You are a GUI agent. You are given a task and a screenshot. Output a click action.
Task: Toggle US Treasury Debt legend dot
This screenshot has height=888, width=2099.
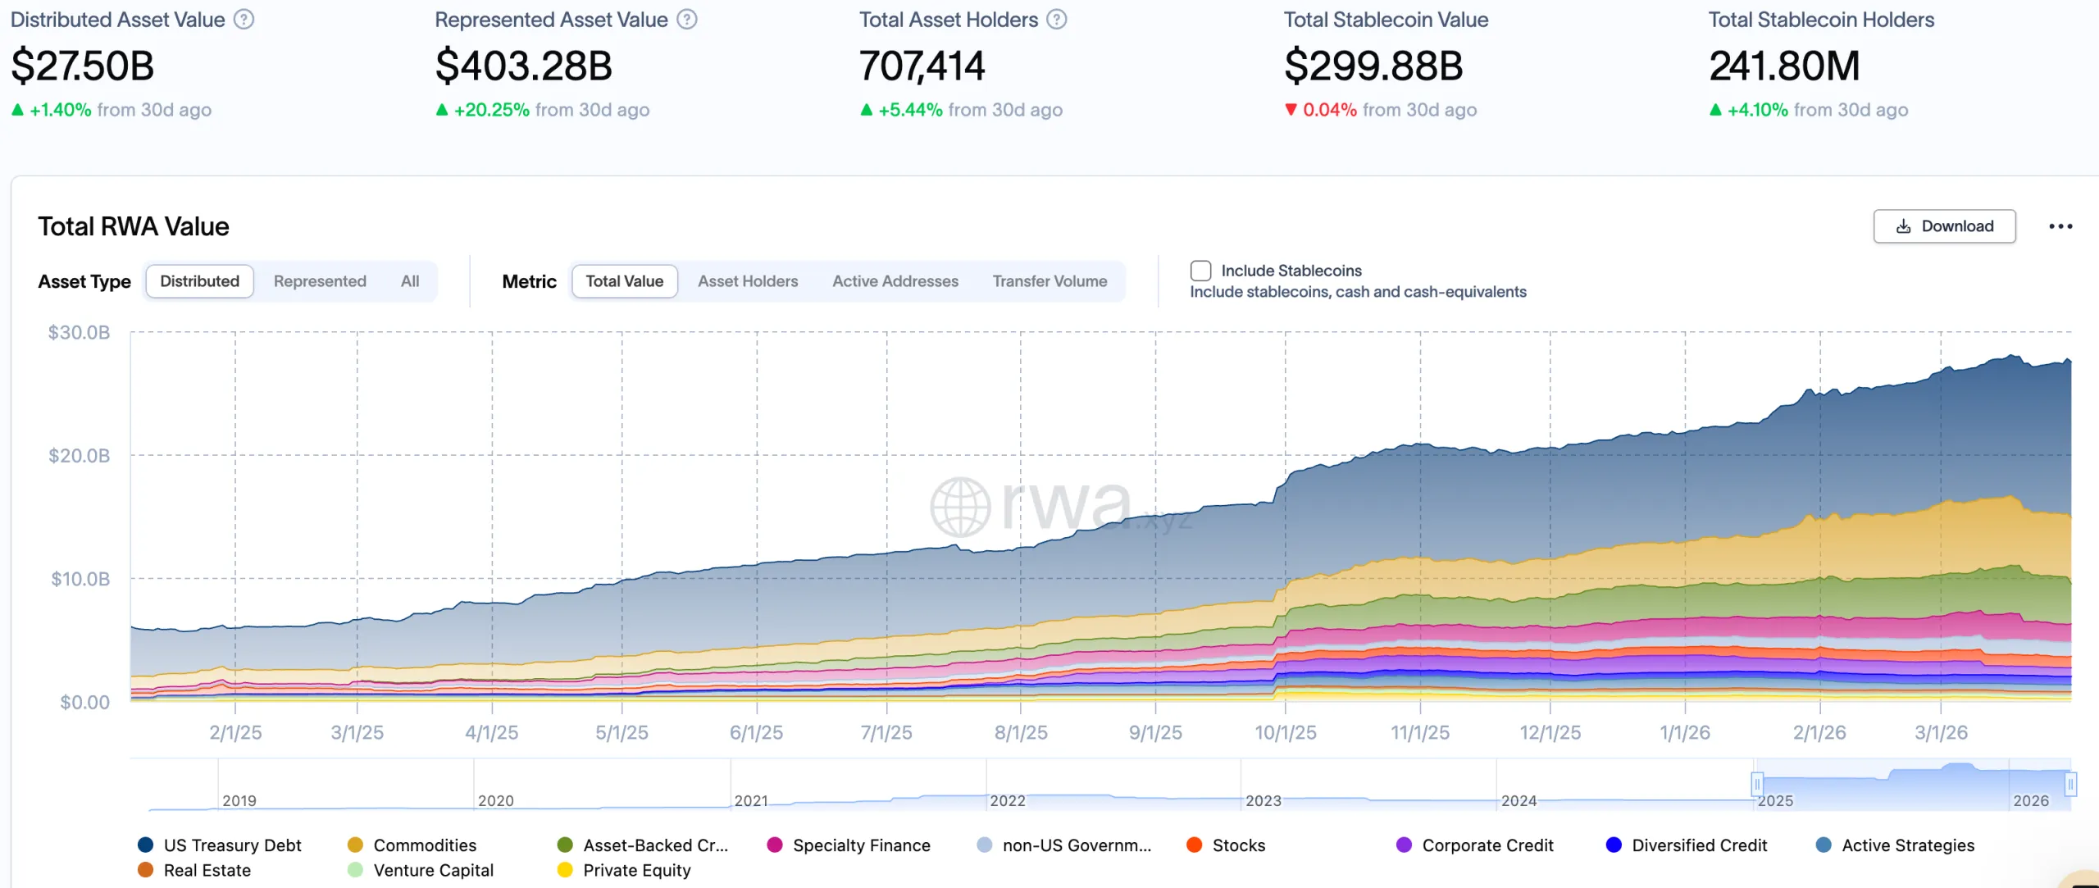point(146,845)
